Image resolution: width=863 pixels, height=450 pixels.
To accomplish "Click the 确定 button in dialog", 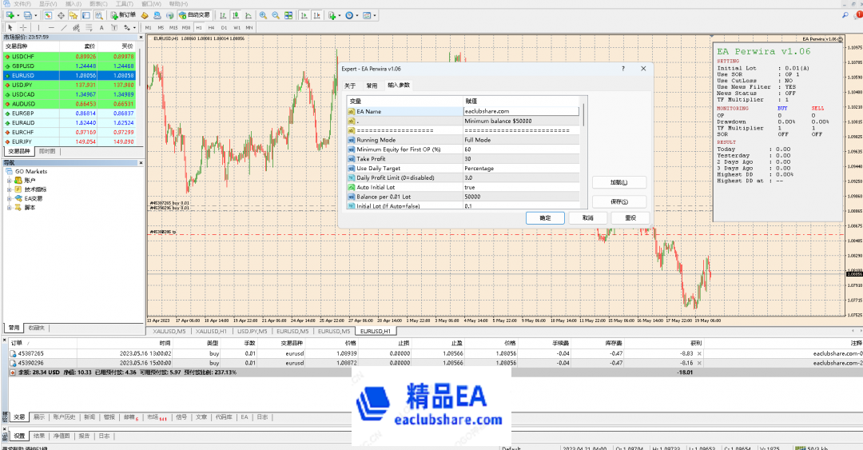I will (x=546, y=217).
